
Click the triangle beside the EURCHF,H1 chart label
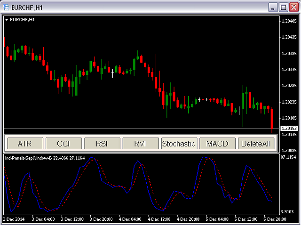[x=7, y=20]
